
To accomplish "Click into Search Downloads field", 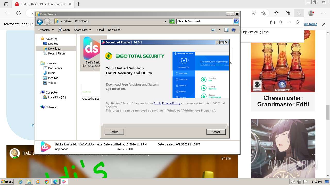I will [x=205, y=21].
